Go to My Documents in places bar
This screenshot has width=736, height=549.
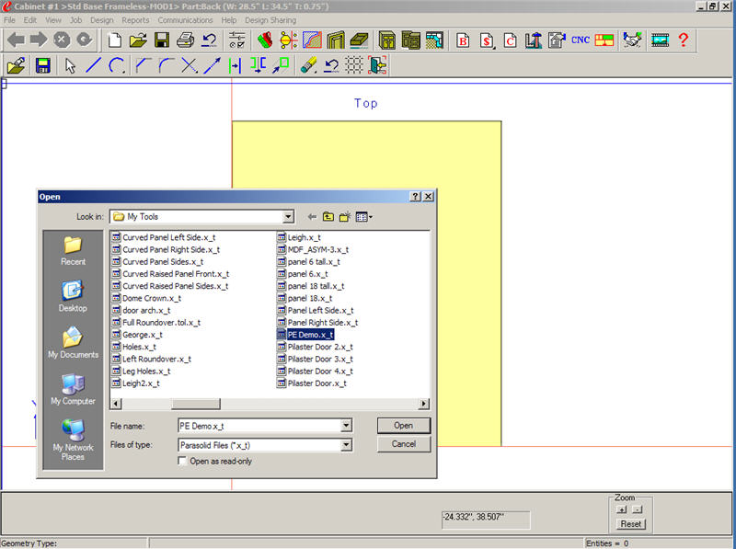(73, 343)
